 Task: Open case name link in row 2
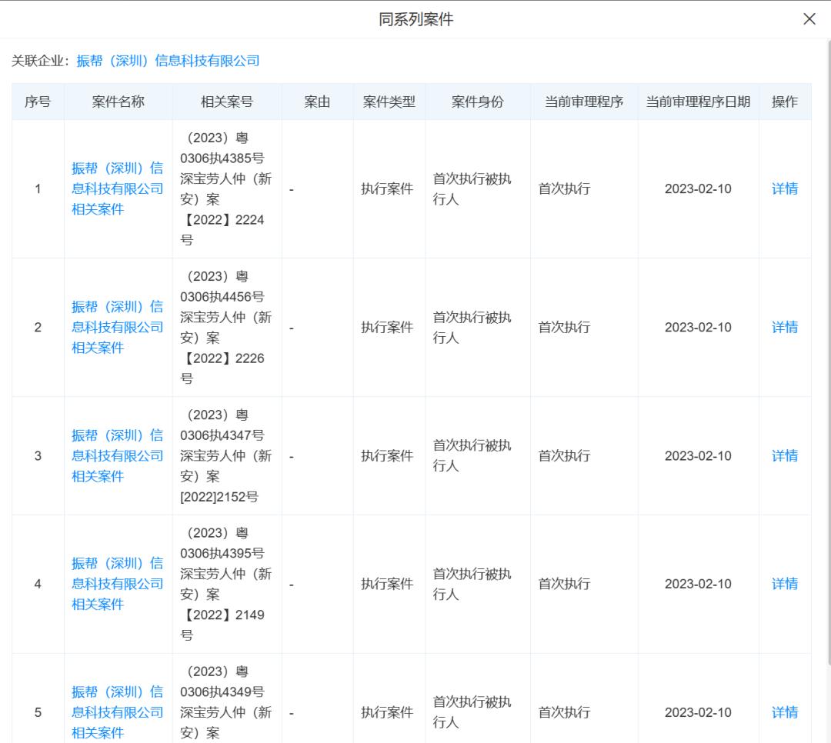click(x=116, y=327)
